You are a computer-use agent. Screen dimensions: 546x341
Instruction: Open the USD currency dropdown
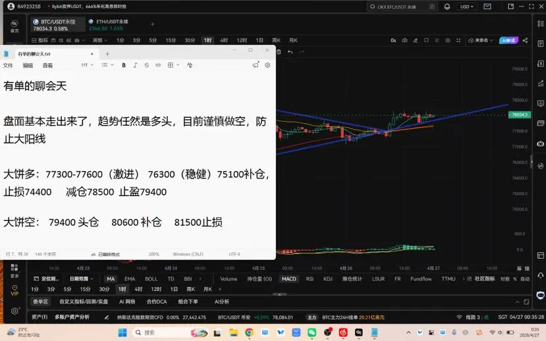tap(467, 7)
